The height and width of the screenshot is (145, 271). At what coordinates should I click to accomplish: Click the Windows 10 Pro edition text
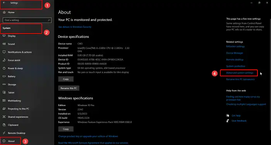(86, 105)
